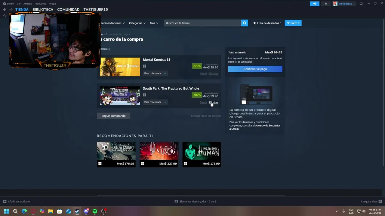Click Tu carro de la compra breadcrumb
The width and height of the screenshot is (385, 216).
coord(118,34)
